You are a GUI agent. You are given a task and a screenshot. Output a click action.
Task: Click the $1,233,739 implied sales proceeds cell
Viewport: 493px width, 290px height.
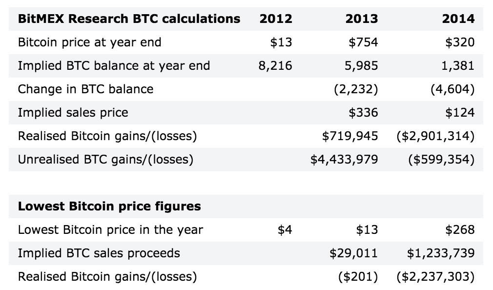click(441, 253)
